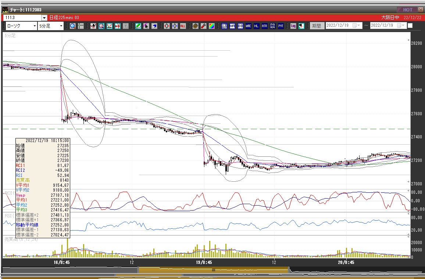
Task: Click the end date field text 2022/12/19
Action: [382, 25]
